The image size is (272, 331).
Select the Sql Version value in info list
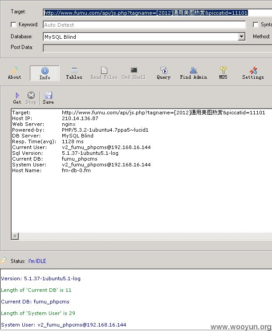click(x=90, y=153)
